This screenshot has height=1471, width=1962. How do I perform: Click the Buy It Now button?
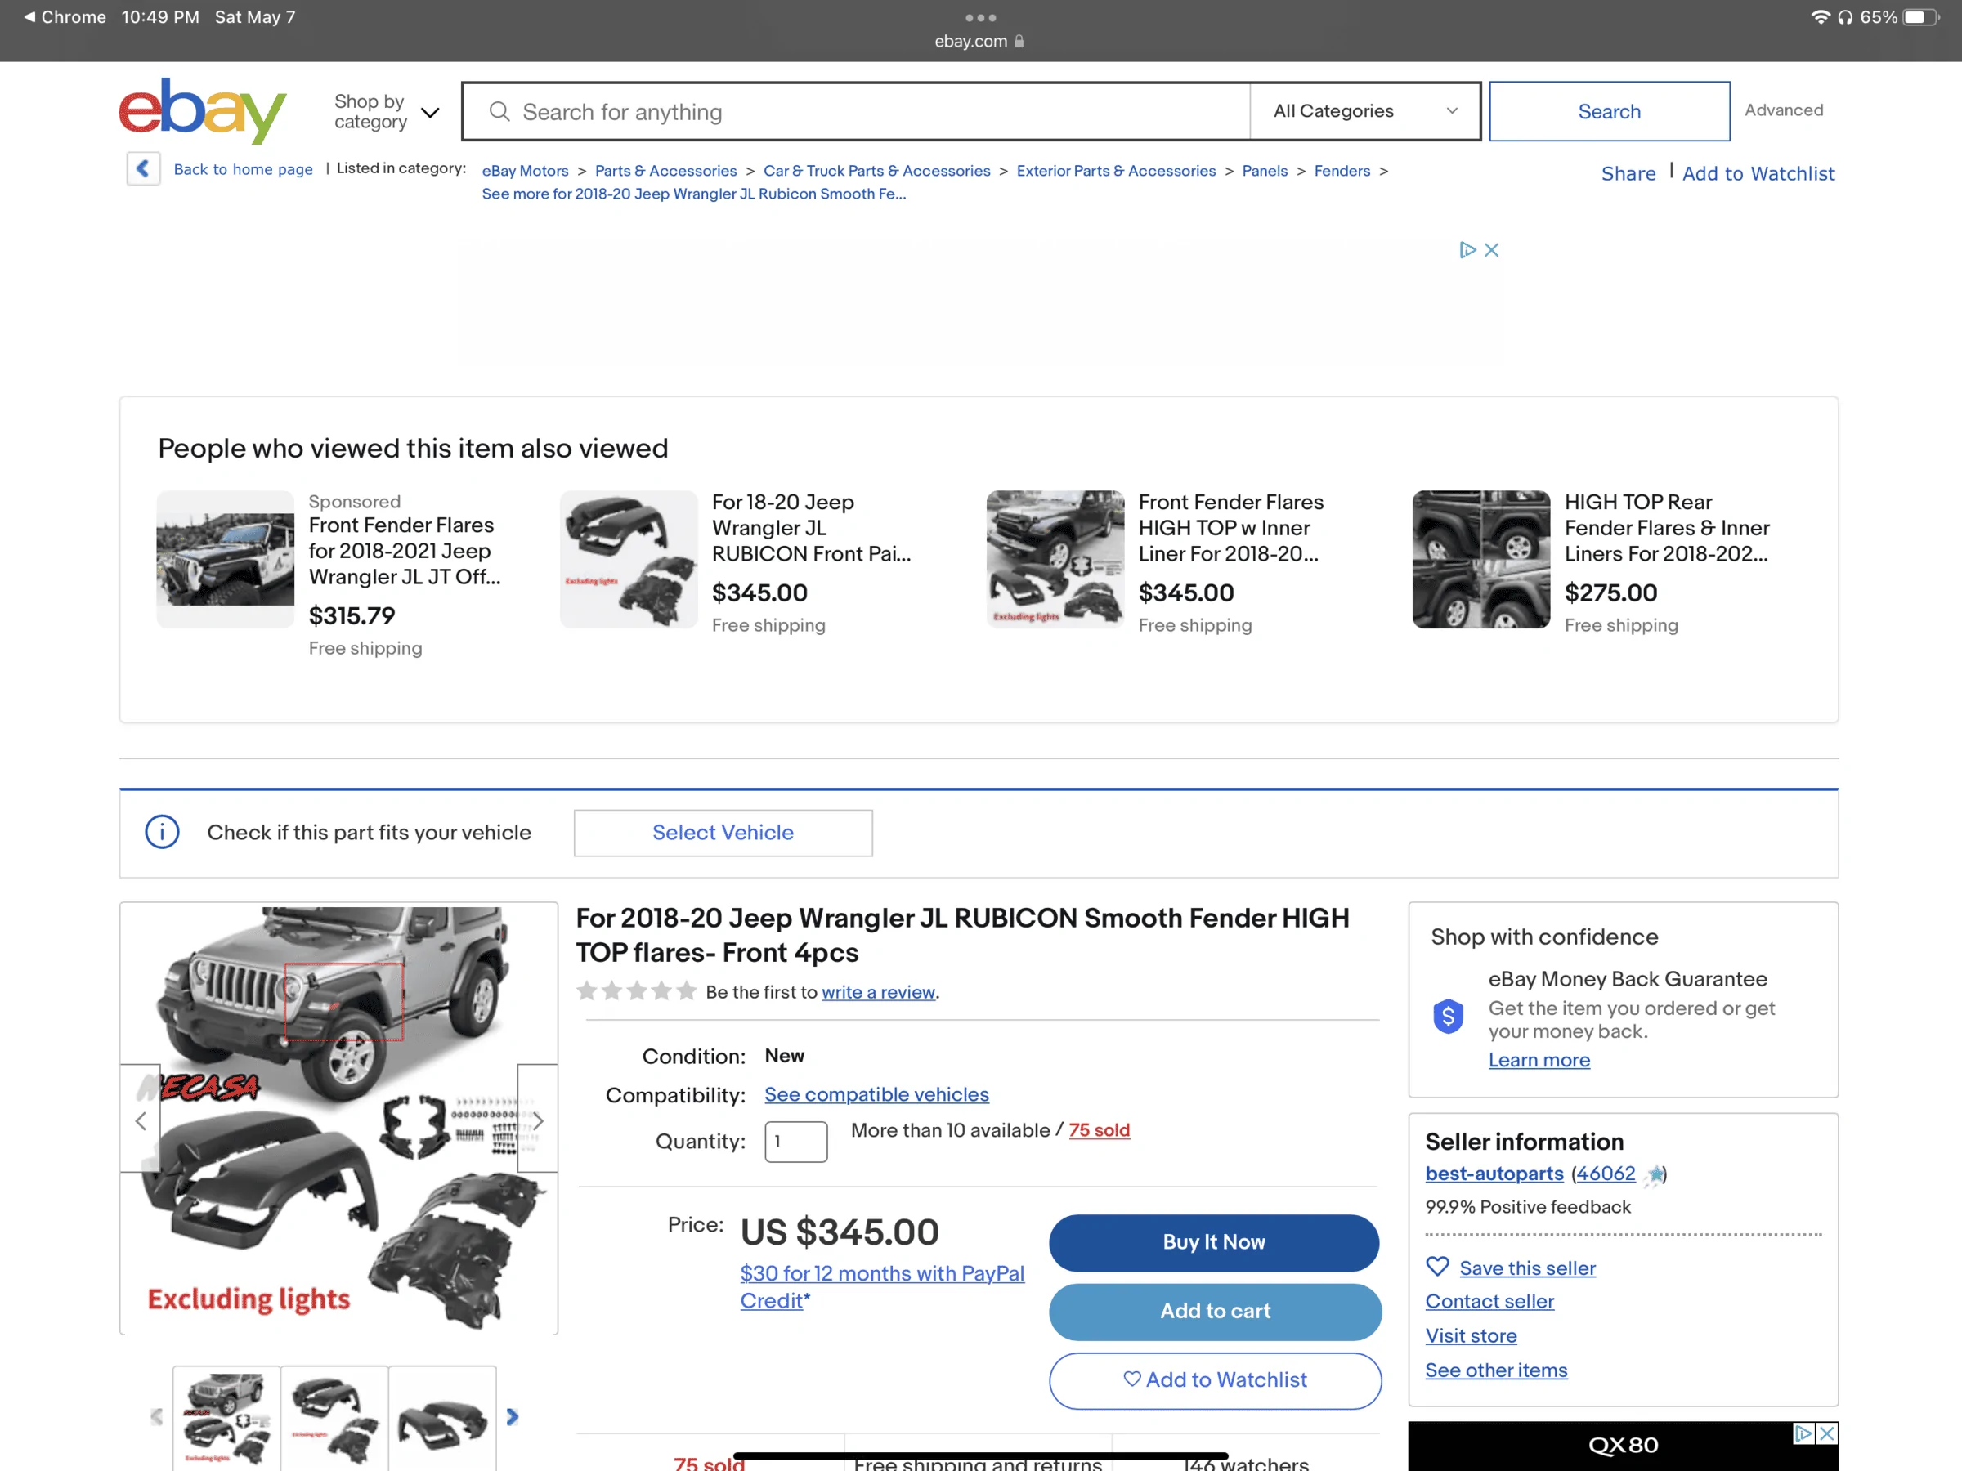coord(1213,1242)
